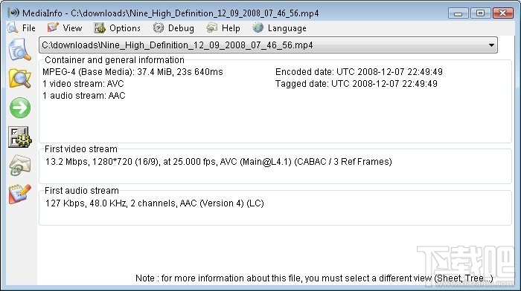521x291 pixels.
Task: Click the Debug menu icon
Action: (158, 28)
